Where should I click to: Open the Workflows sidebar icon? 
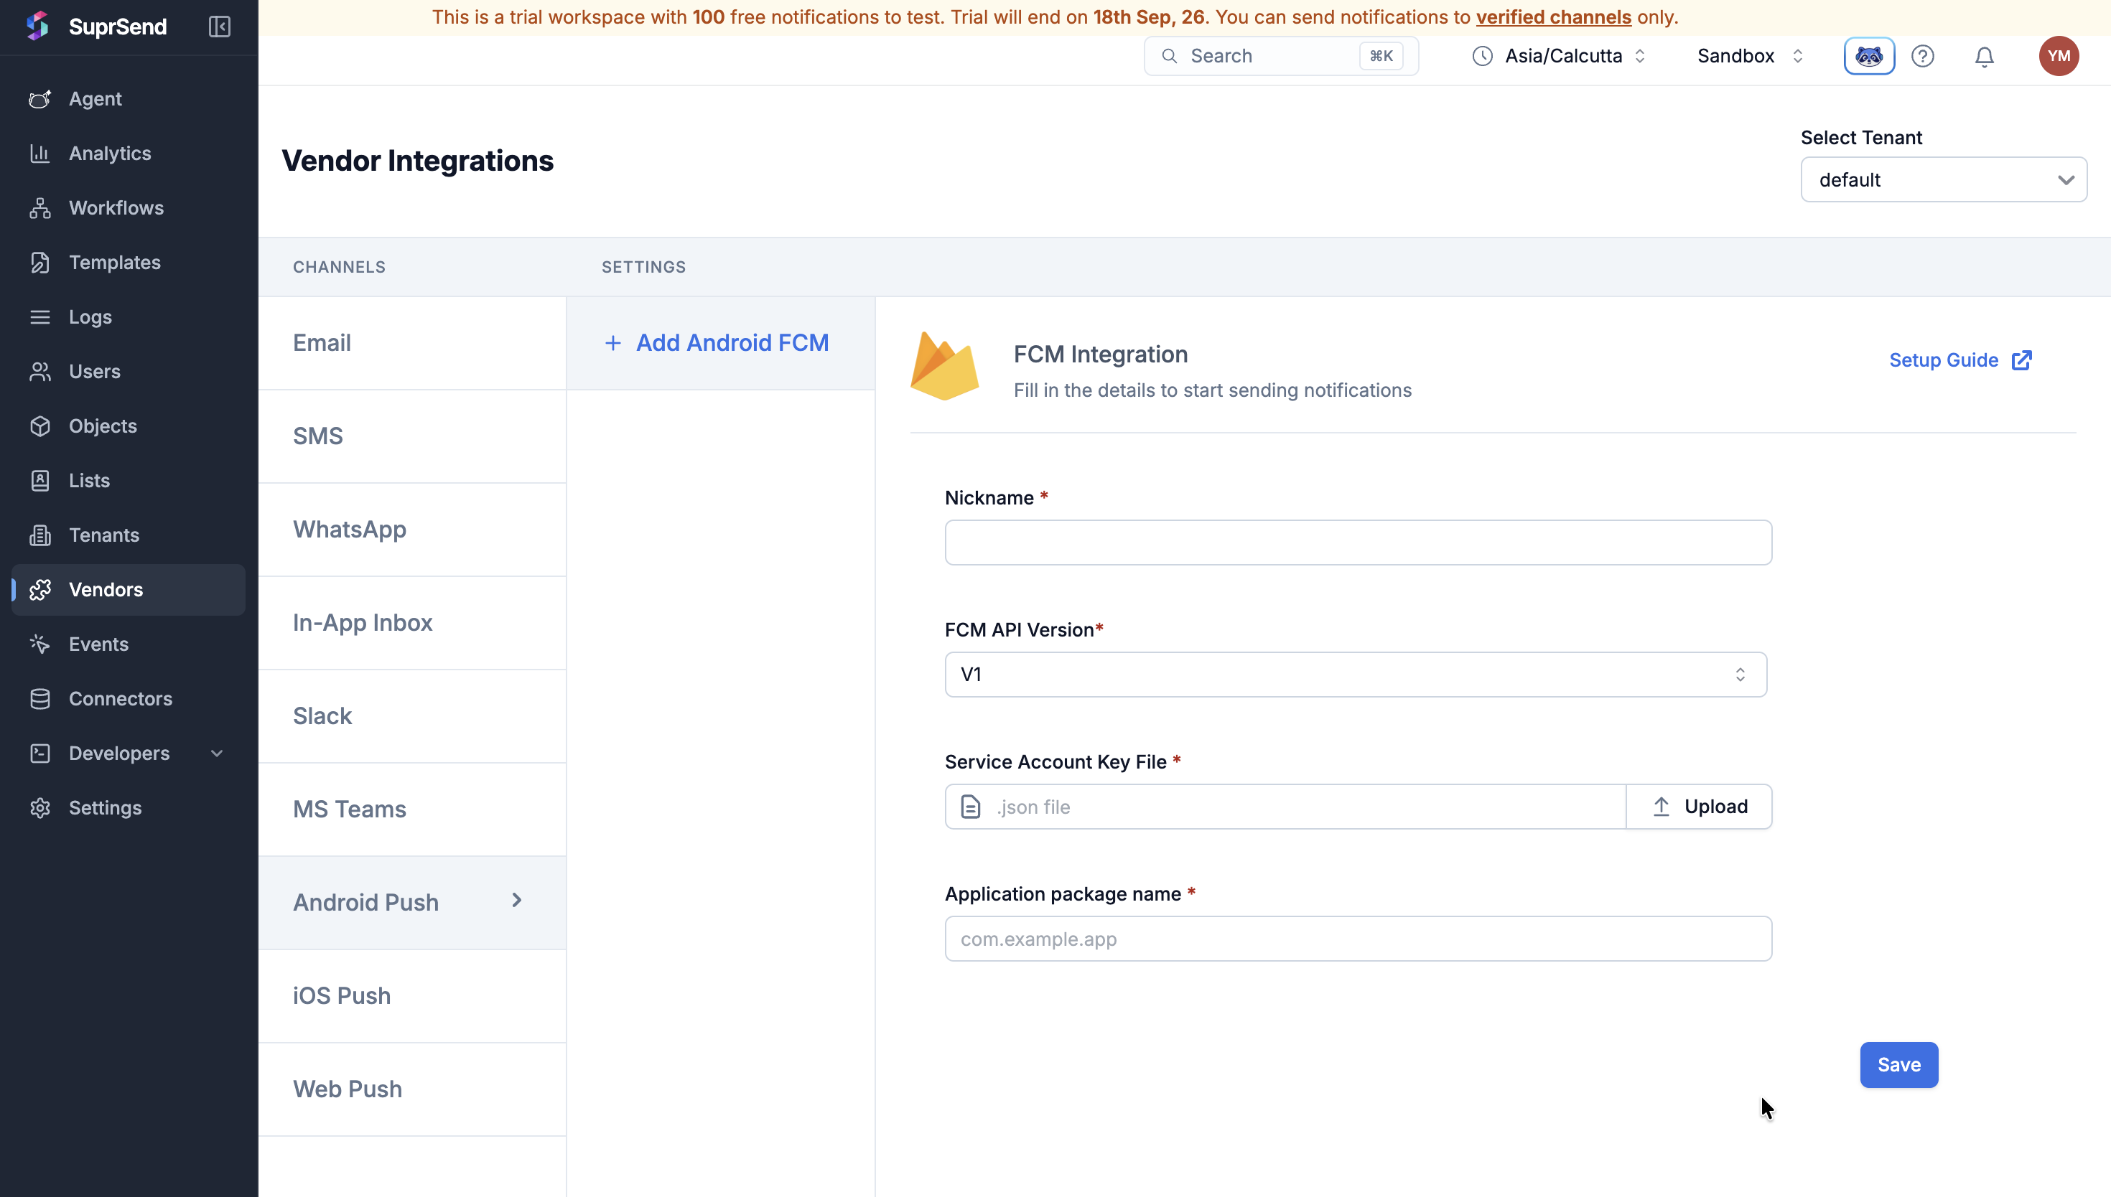point(40,208)
